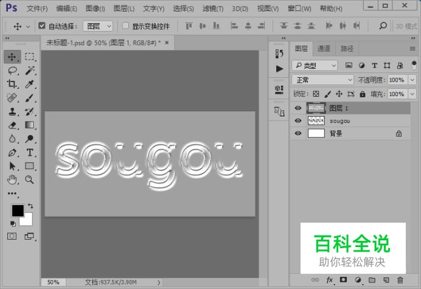421x289 pixels.
Task: Open the layer filter 类型 dropdown
Action: coord(315,65)
